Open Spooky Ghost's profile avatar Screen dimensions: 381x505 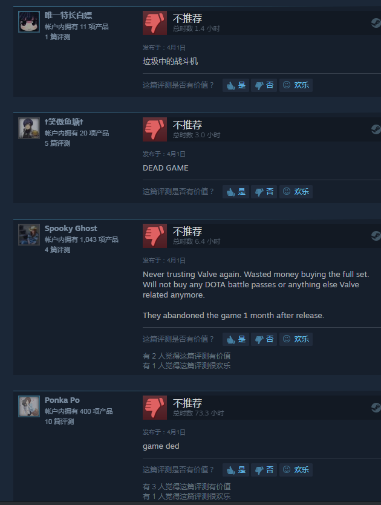[29, 235]
